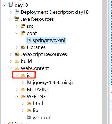Screen dimensions: 112x124
Task: Click the springmvc.xml file icon
Action: click(29, 40)
